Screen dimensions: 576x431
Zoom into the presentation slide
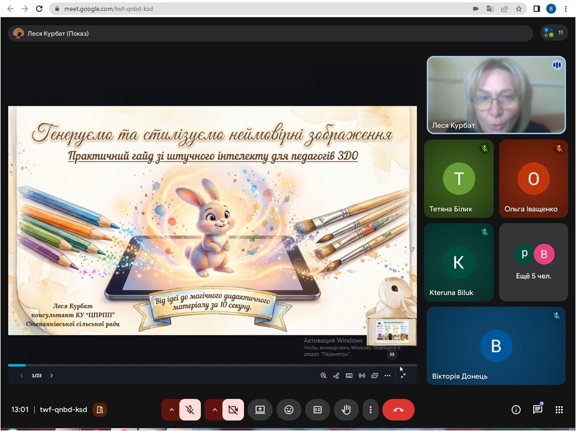[x=323, y=376]
